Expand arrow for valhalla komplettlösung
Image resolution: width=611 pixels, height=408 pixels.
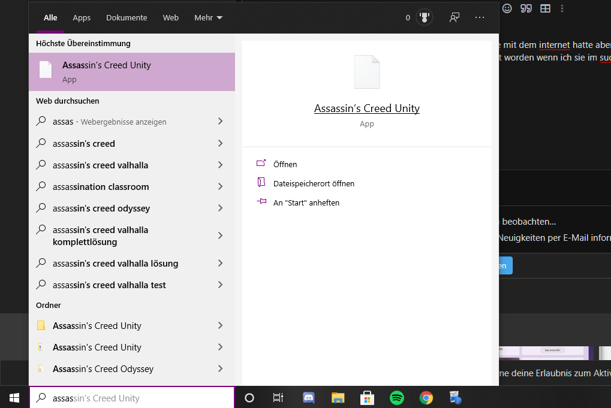[x=221, y=235]
